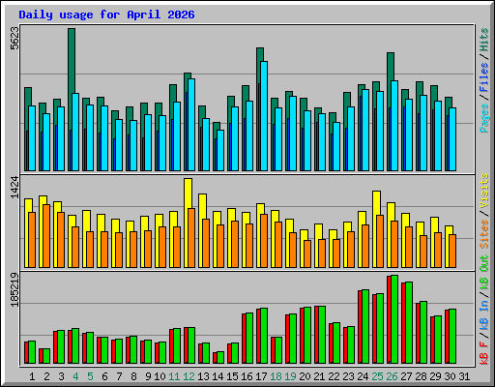The height and width of the screenshot is (387, 495).
Task: Select day 21 on the x-axis
Action: 319,376
